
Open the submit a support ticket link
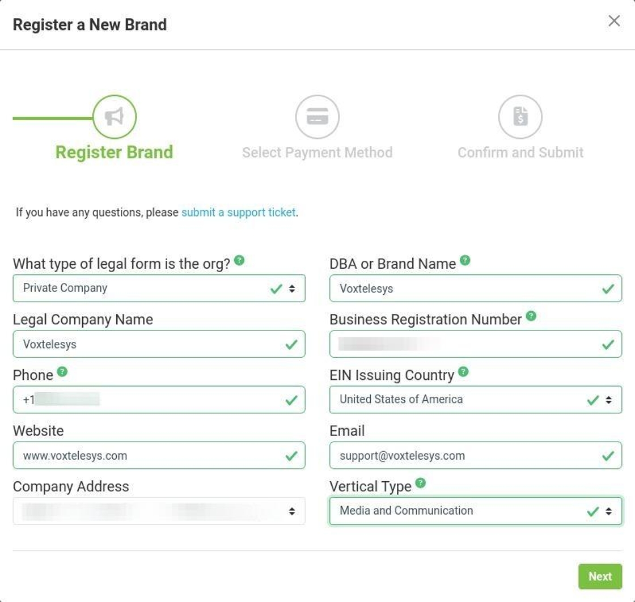click(238, 213)
